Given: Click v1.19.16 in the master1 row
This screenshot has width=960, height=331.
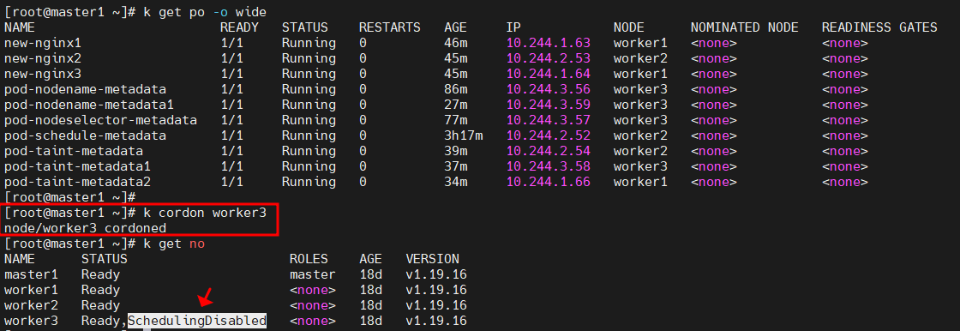Looking at the screenshot, I should [436, 274].
